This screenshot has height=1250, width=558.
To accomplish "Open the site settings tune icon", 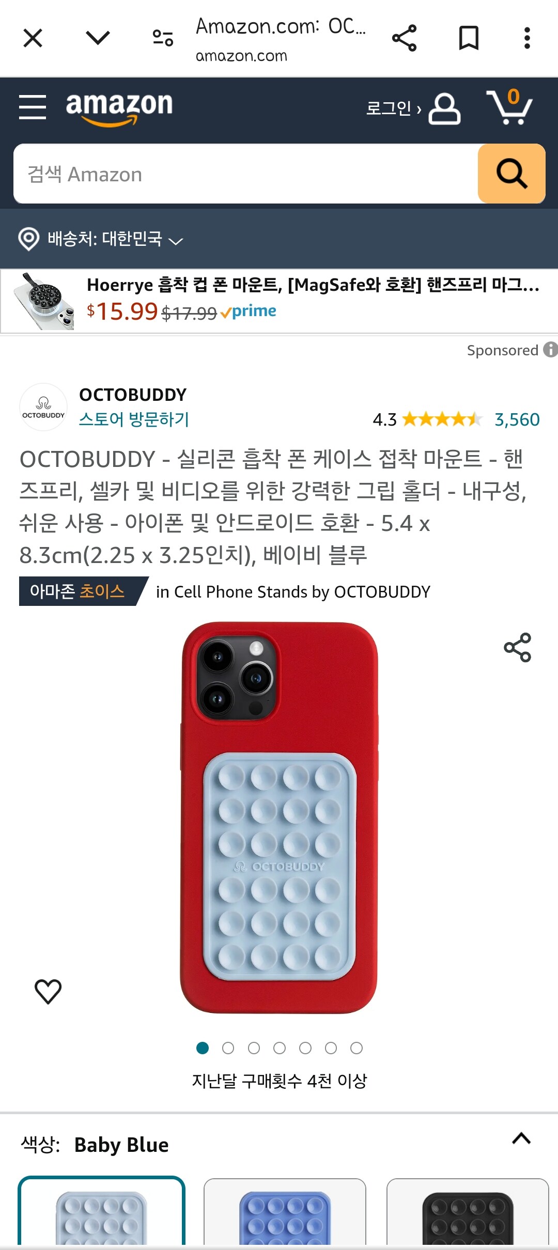I will (163, 38).
